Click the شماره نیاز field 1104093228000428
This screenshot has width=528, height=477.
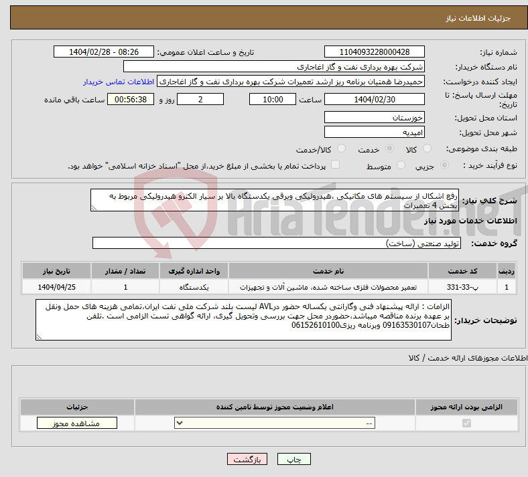tap(374, 52)
